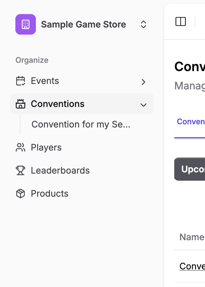Switch to the Conventions tab
The height and width of the screenshot is (287, 205).
click(x=191, y=122)
